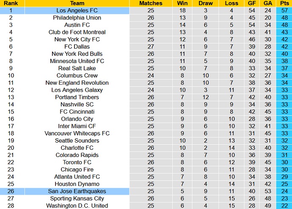This screenshot has height=209, width=292.
Task: Click the GF column header
Action: pos(252,3)
